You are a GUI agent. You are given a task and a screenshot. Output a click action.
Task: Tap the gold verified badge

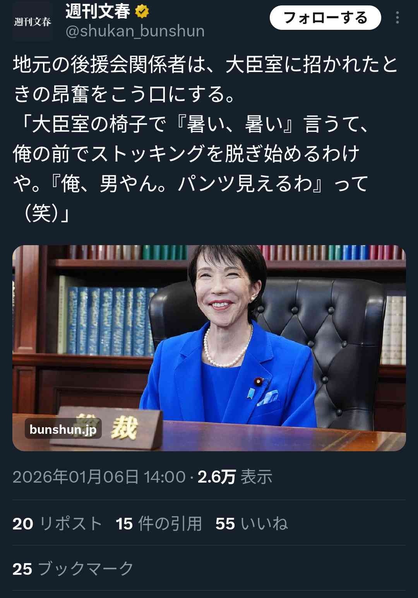click(142, 12)
